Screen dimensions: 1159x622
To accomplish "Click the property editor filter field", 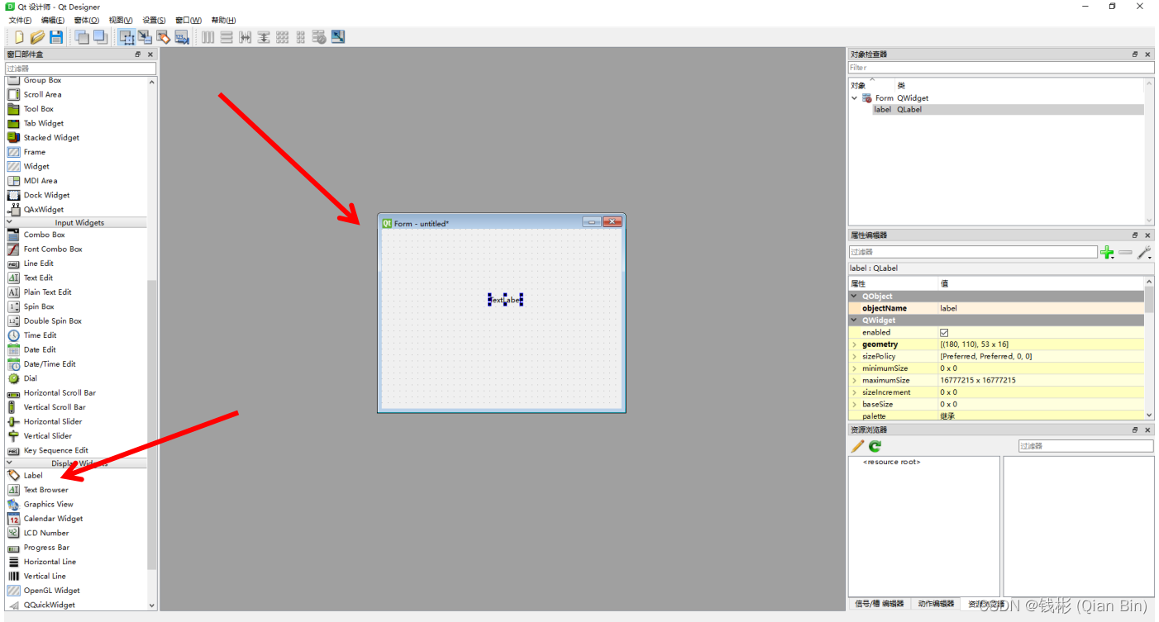I will pyautogui.click(x=973, y=252).
